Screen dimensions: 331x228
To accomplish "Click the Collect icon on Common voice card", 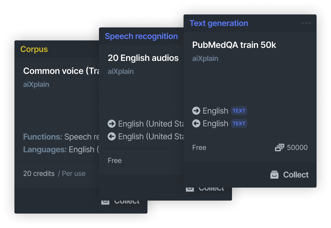I will point(105,202).
